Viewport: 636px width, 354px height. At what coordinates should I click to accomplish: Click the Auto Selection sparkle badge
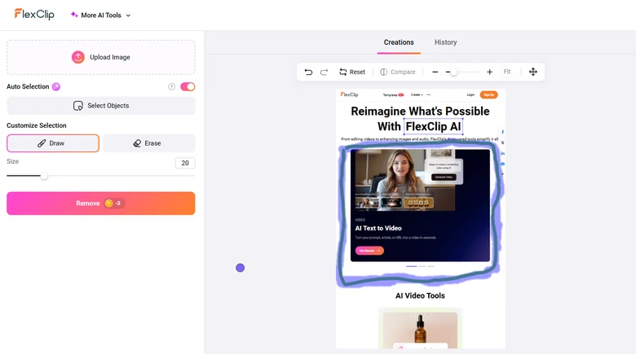coord(56,86)
